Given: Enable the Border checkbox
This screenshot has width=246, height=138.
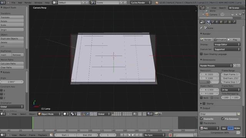Looking at the screenshot, I should [x=201, y=98].
